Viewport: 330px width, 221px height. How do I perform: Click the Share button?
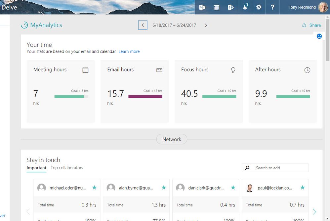[312, 25]
